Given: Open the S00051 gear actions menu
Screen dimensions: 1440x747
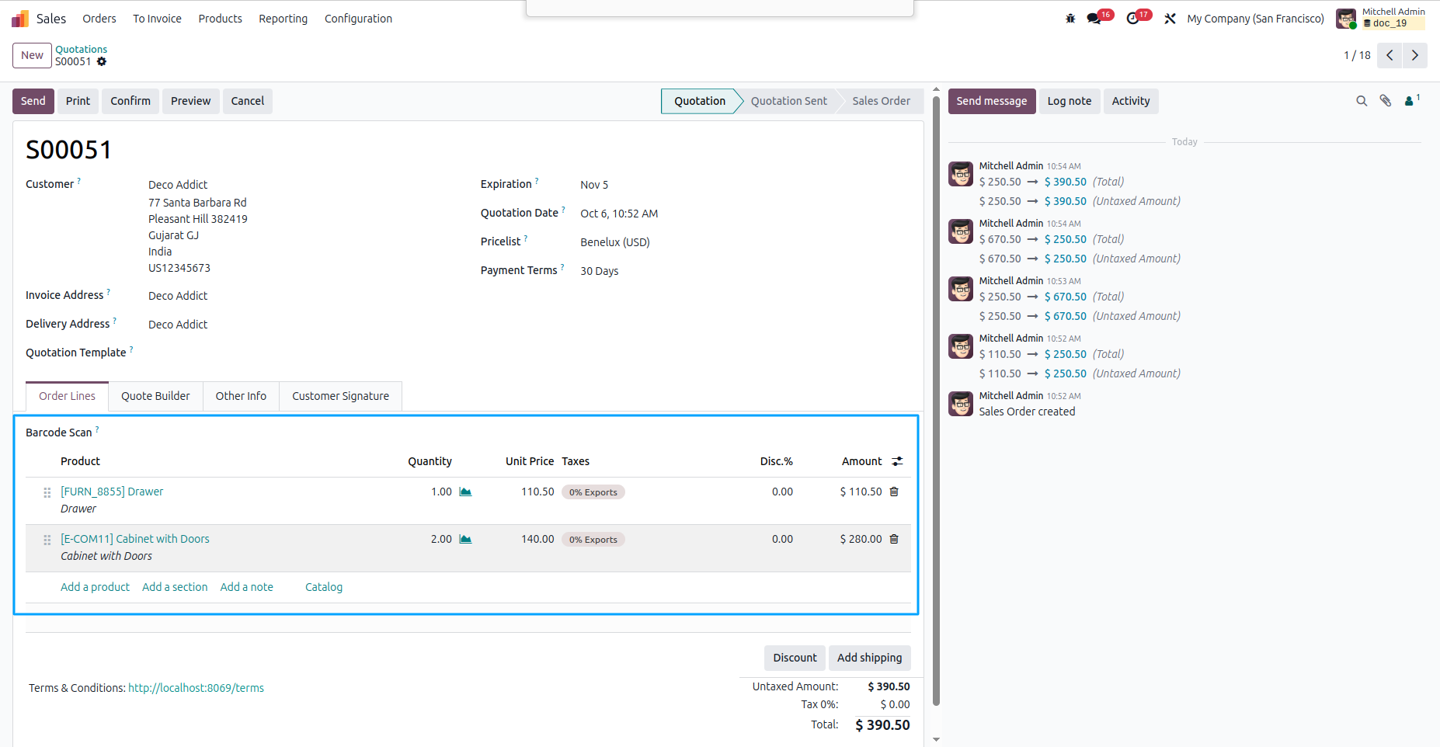Looking at the screenshot, I should (102, 61).
